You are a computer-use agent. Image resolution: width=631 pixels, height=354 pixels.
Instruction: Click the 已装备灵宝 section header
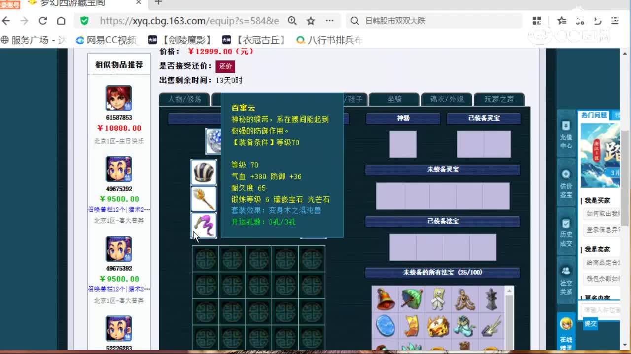484,118
